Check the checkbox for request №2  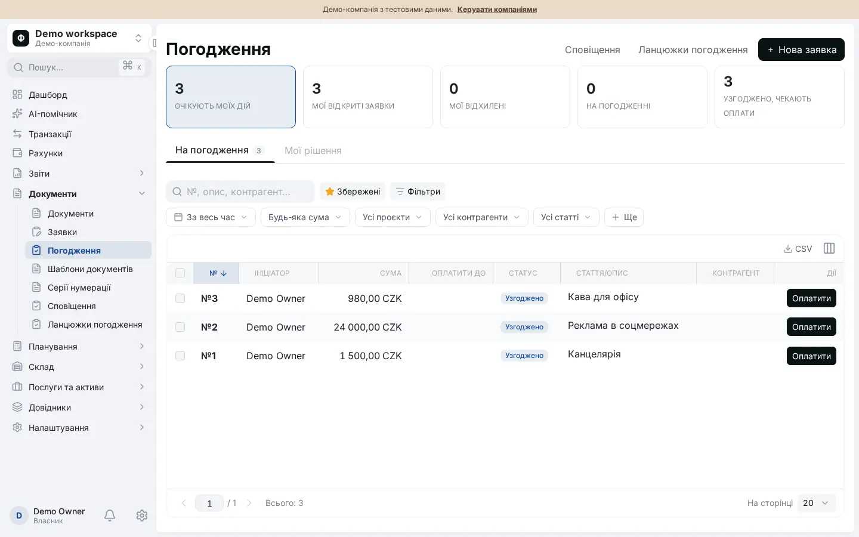pyautogui.click(x=180, y=327)
